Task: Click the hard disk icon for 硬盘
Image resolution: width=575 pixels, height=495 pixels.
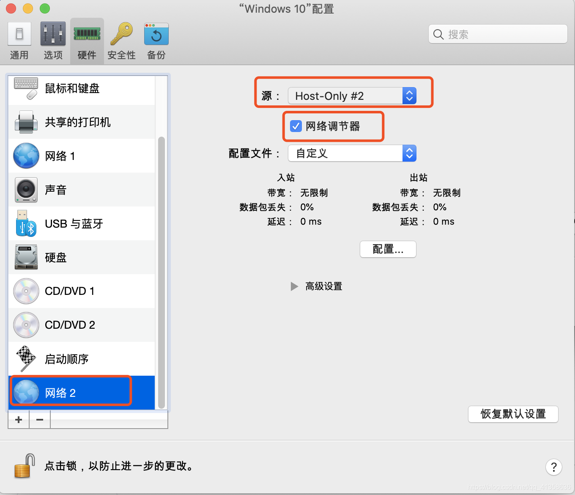Action: tap(26, 257)
